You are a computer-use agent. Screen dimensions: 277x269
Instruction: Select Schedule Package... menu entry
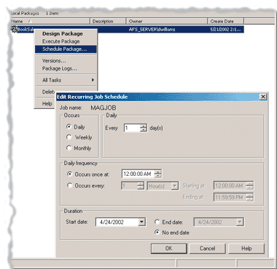[66, 49]
